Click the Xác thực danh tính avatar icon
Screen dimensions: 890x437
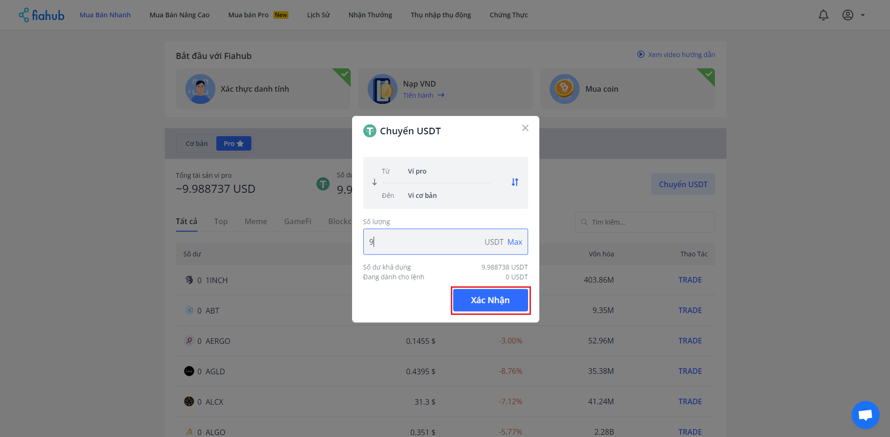coord(200,89)
